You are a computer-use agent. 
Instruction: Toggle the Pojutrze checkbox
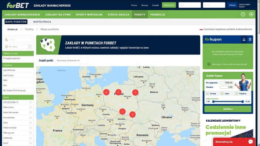237,93
